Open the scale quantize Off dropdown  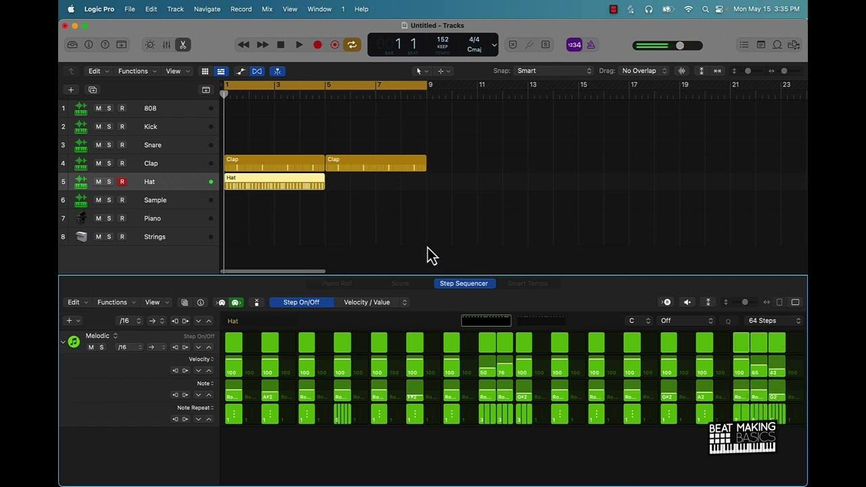tap(686, 321)
